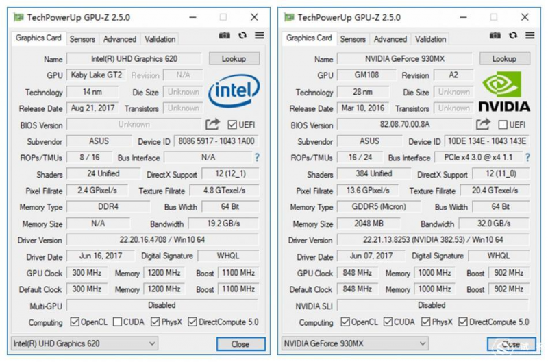Toggle the CUDA checkbox in Intel window
Image resolution: width=548 pixels, height=362 pixels.
click(117, 322)
